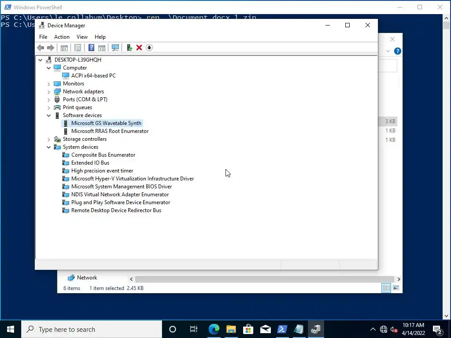Click File Explorer horizontal scrollbar right arrow

coord(399,279)
